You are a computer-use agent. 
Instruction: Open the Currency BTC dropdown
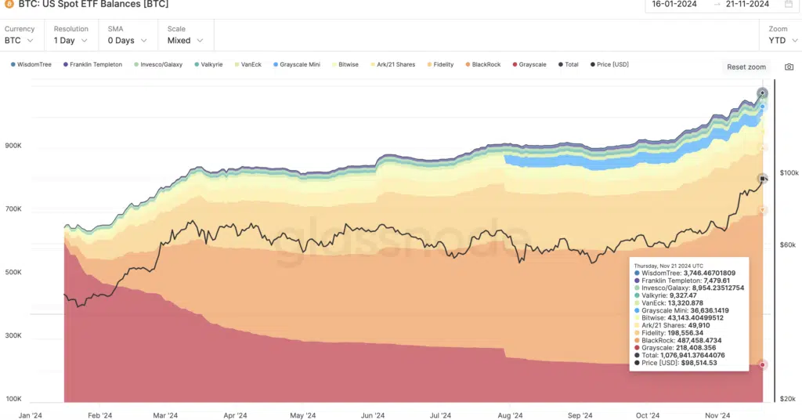tap(19, 40)
